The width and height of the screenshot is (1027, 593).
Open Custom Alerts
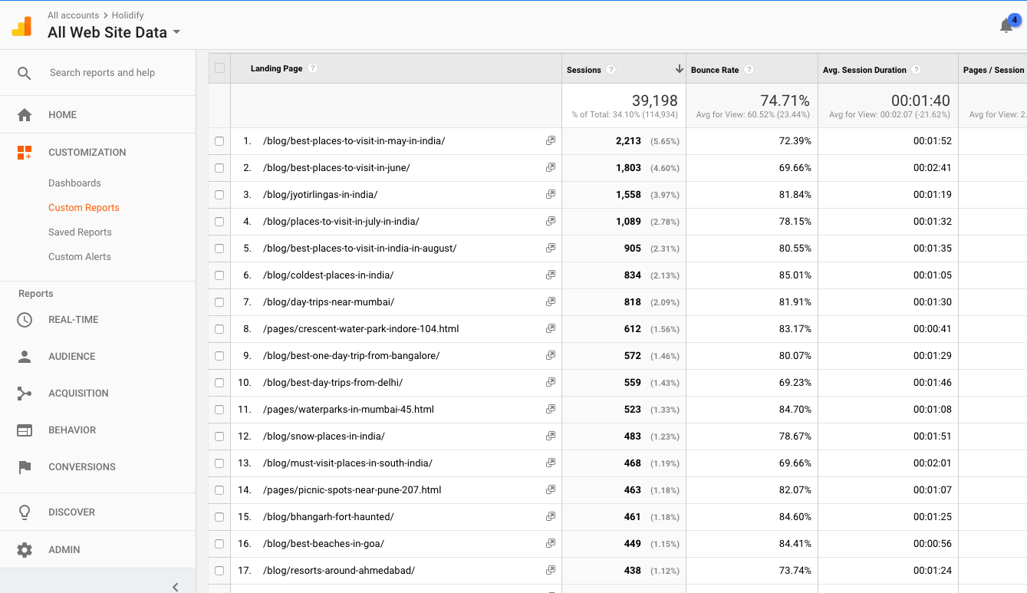pyautogui.click(x=80, y=257)
